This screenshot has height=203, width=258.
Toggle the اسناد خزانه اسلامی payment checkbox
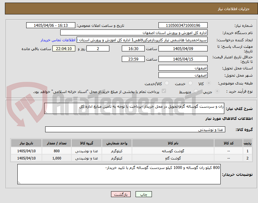point(164,91)
